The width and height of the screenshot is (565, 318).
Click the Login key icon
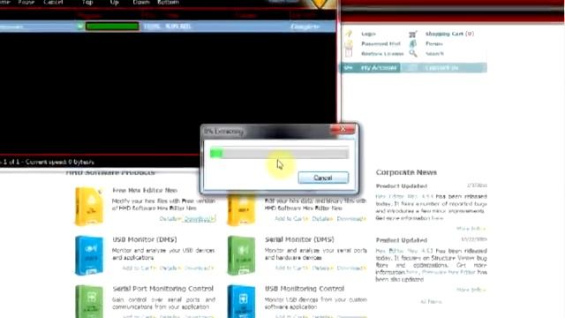(349, 34)
